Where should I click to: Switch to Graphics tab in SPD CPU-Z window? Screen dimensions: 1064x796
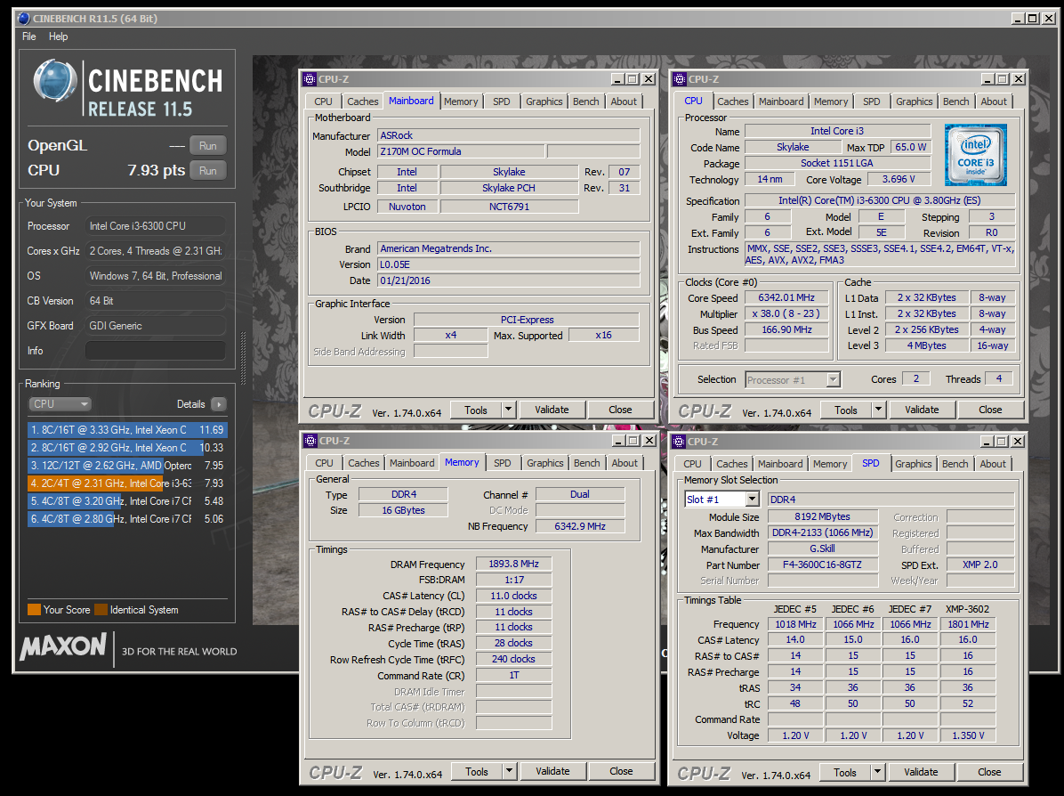[x=914, y=464]
